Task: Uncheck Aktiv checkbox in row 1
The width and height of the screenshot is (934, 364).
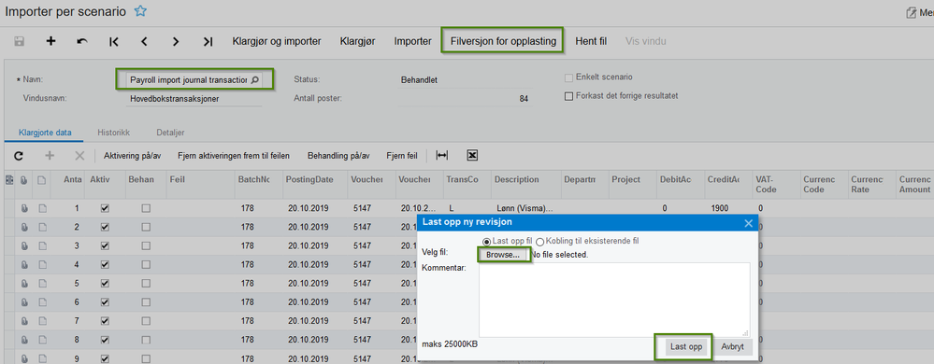Action: coord(106,209)
